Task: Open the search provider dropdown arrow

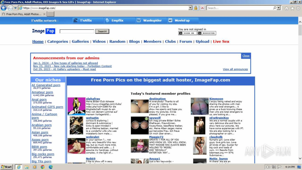Action: (x=279, y=8)
